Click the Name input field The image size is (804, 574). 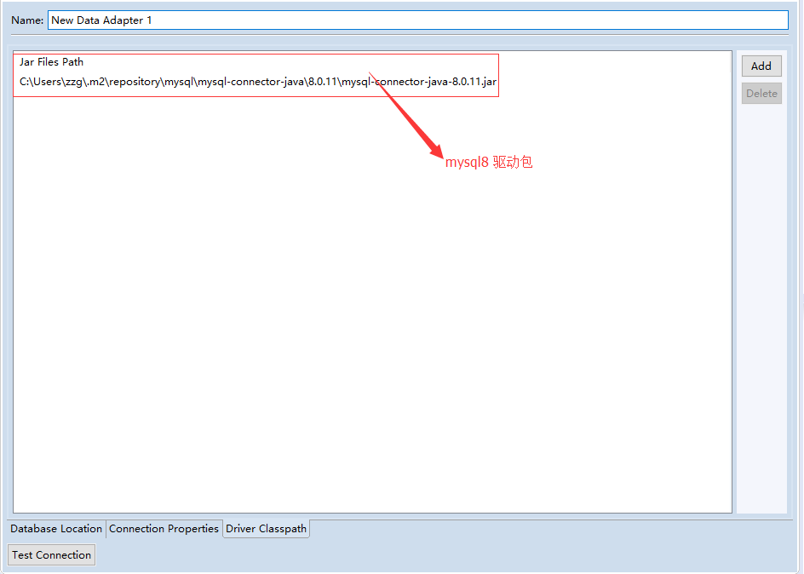pyautogui.click(x=418, y=20)
